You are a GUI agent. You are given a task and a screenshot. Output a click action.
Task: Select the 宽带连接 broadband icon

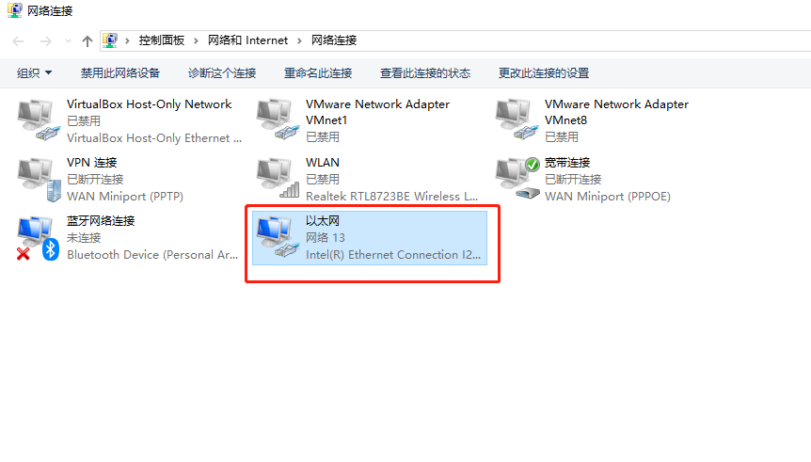(517, 179)
